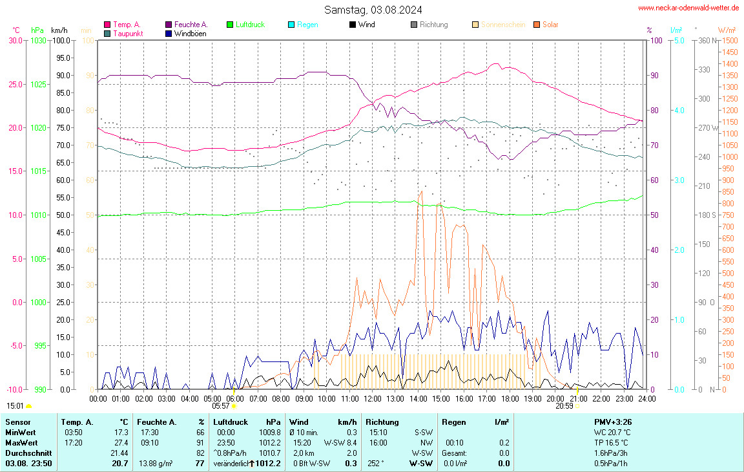Select the cyan Regen legend swatch
Screen dimensions: 744x472
coord(291,25)
